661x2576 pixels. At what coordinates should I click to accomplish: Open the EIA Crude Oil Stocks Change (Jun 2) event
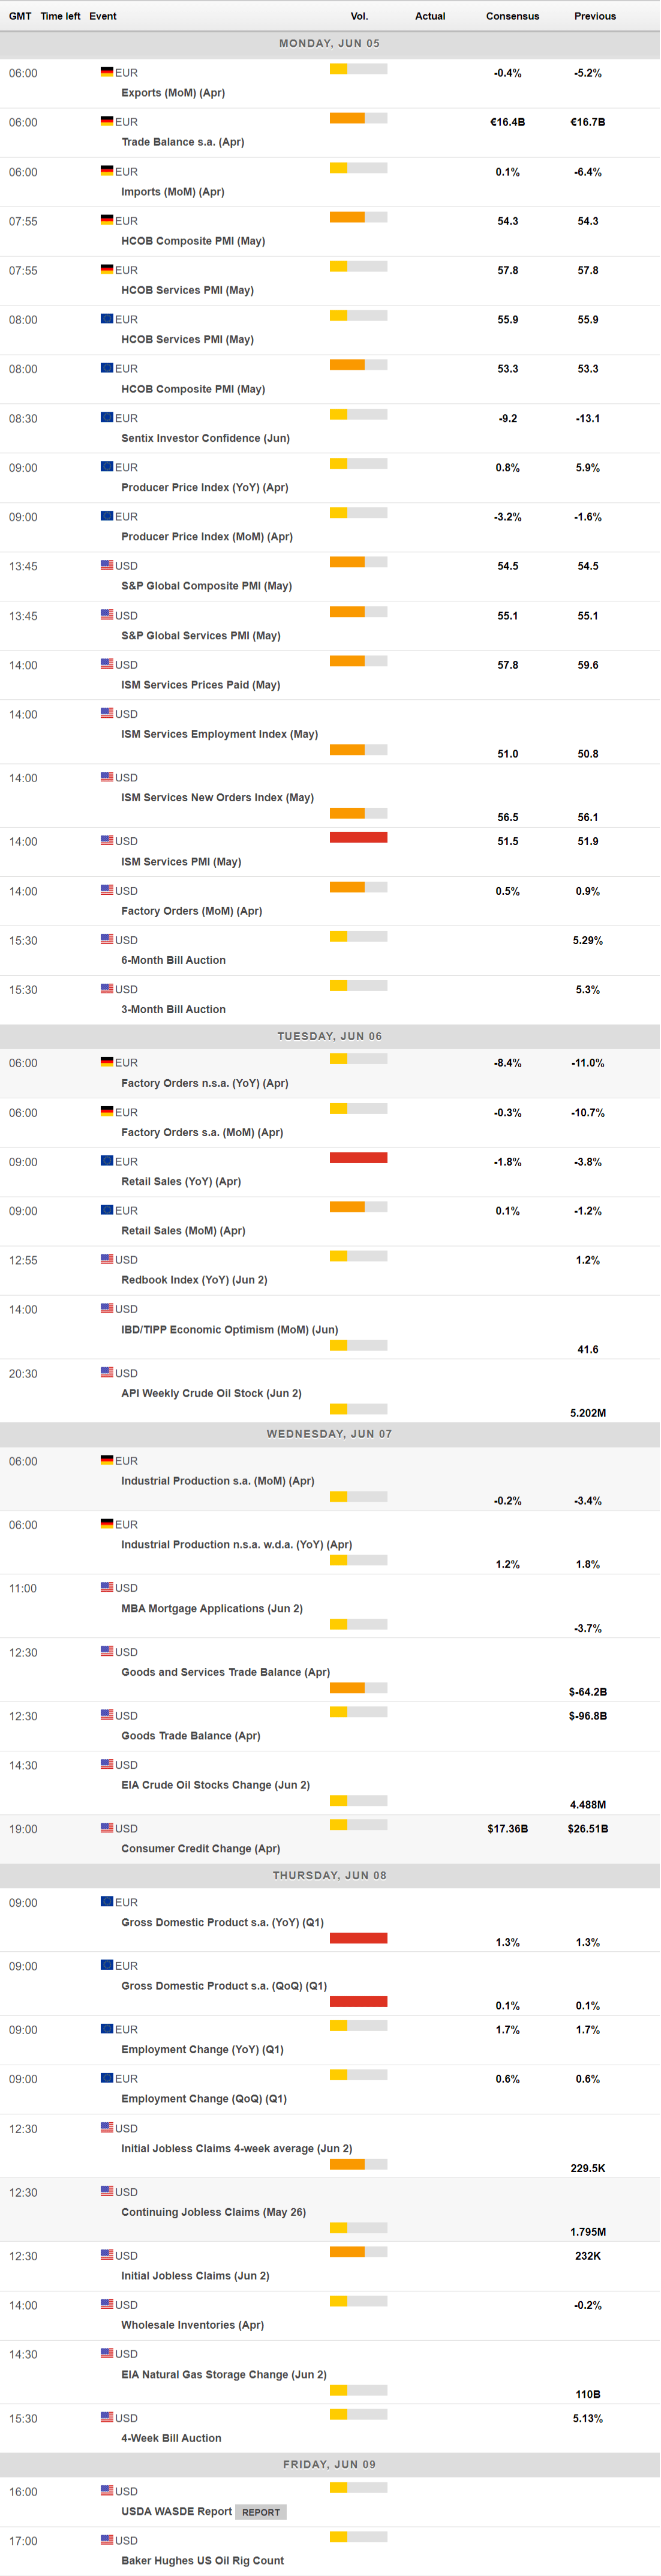click(x=215, y=1785)
